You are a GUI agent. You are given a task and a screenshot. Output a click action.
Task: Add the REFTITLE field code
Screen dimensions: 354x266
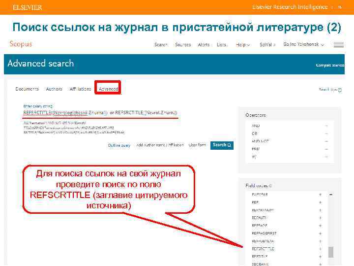[x=320, y=257]
